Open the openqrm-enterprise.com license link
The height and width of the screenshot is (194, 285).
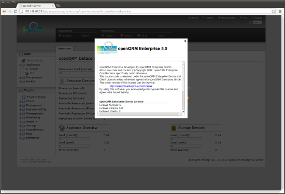click(x=131, y=86)
